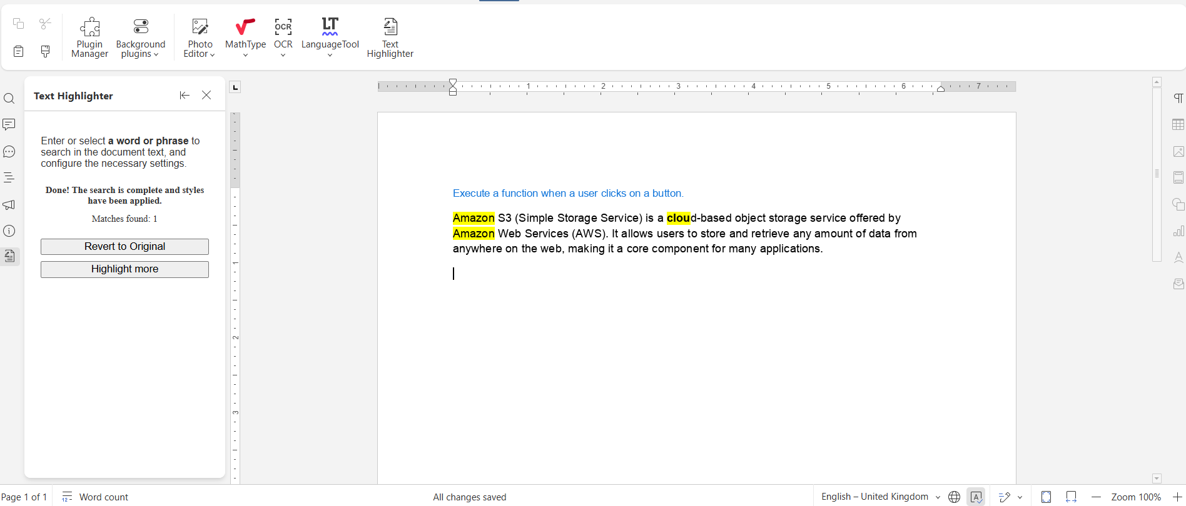Click the zoom in plus button
Image resolution: width=1186 pixels, height=506 pixels.
click(x=1177, y=497)
